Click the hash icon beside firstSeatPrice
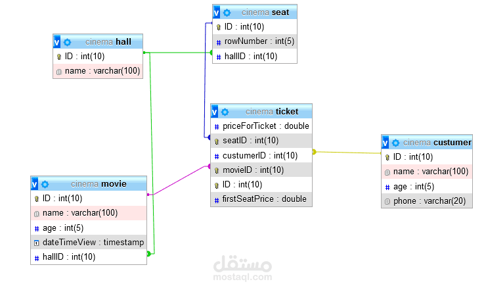The image size is (486, 288). 217,200
